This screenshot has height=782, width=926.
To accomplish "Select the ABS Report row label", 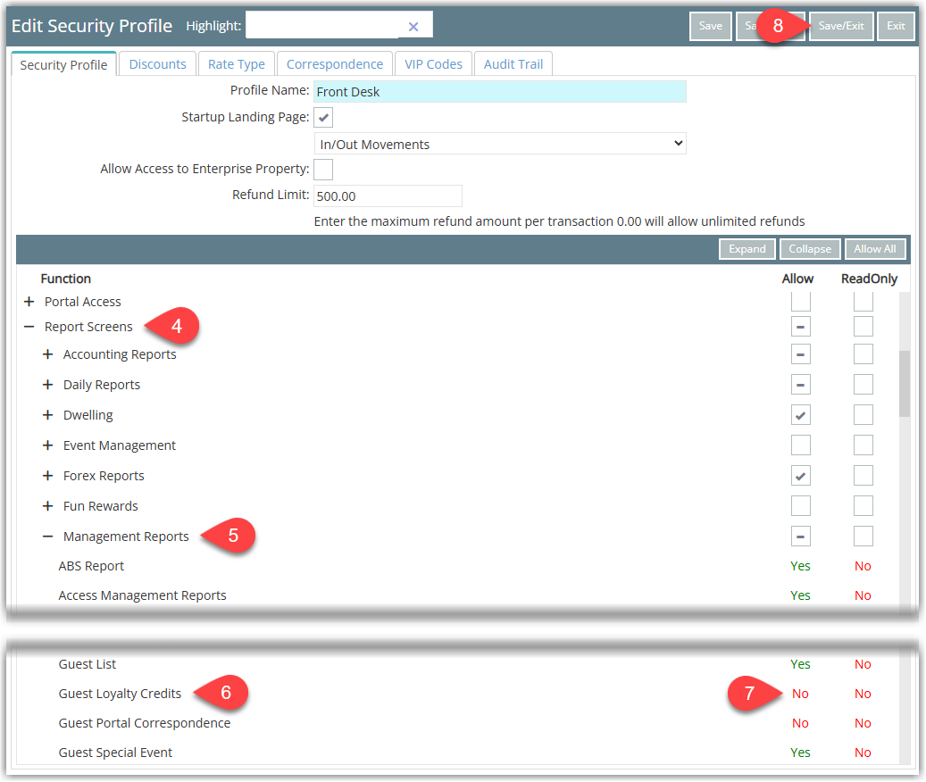I will coord(91,566).
